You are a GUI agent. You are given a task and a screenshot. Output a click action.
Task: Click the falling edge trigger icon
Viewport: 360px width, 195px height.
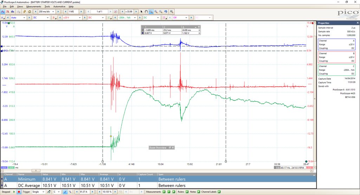pyautogui.click(x=70, y=192)
